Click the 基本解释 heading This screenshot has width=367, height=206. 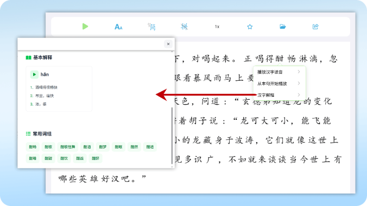point(42,57)
